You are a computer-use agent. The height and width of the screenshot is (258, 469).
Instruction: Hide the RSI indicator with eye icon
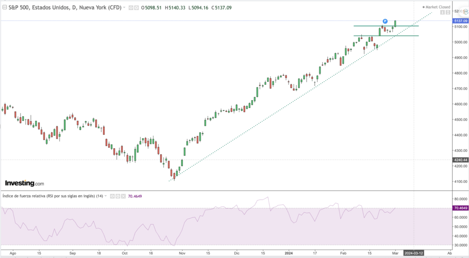point(112,196)
